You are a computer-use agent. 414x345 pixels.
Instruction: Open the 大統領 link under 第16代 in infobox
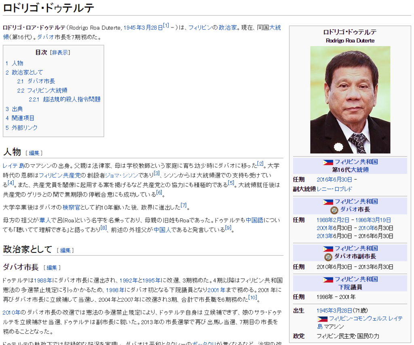pos(360,170)
